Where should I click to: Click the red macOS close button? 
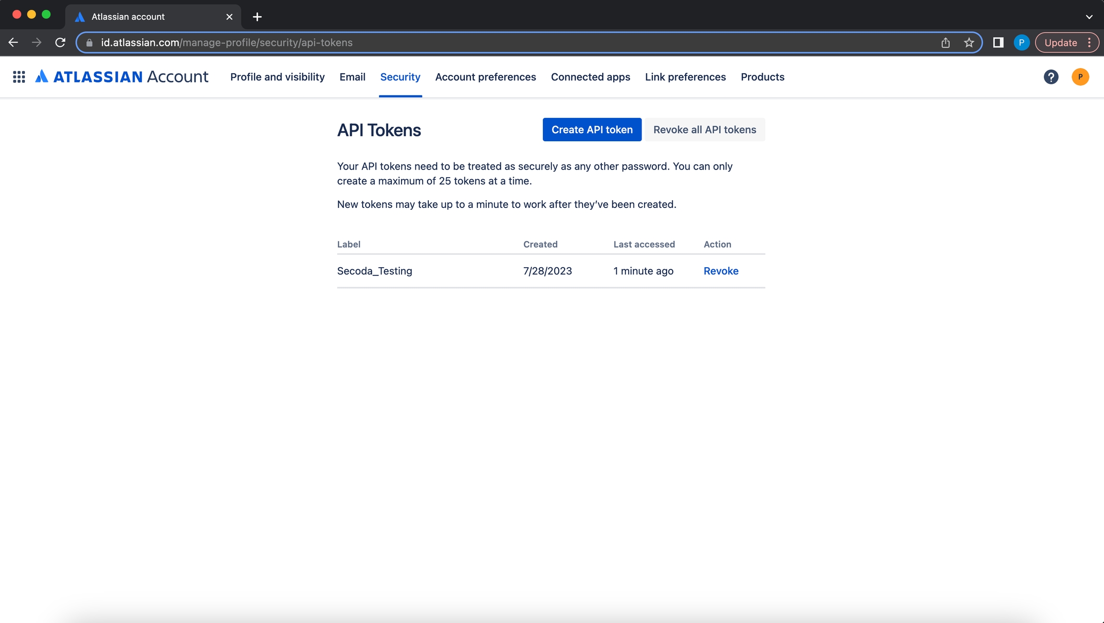[17, 14]
